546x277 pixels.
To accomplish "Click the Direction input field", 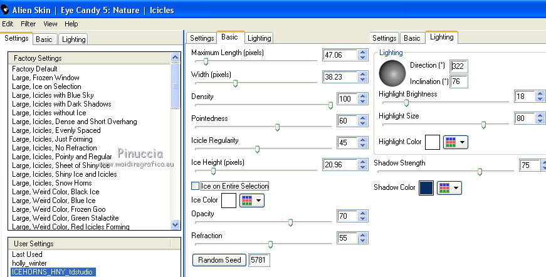I will click(x=459, y=66).
